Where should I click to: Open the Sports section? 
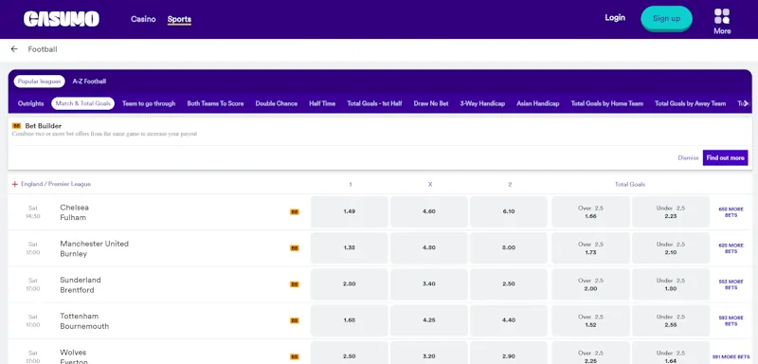179,19
